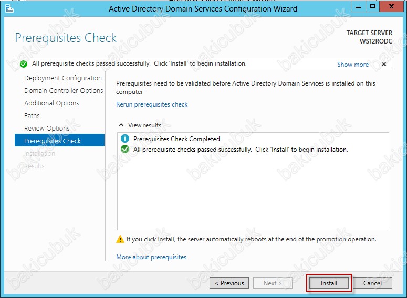Click Show more in notification bar
Screen dimensions: 407x298
click(x=353, y=65)
